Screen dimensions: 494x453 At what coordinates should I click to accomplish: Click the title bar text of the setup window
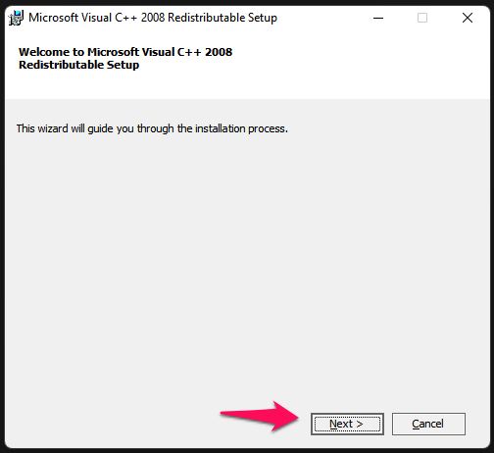click(x=153, y=18)
